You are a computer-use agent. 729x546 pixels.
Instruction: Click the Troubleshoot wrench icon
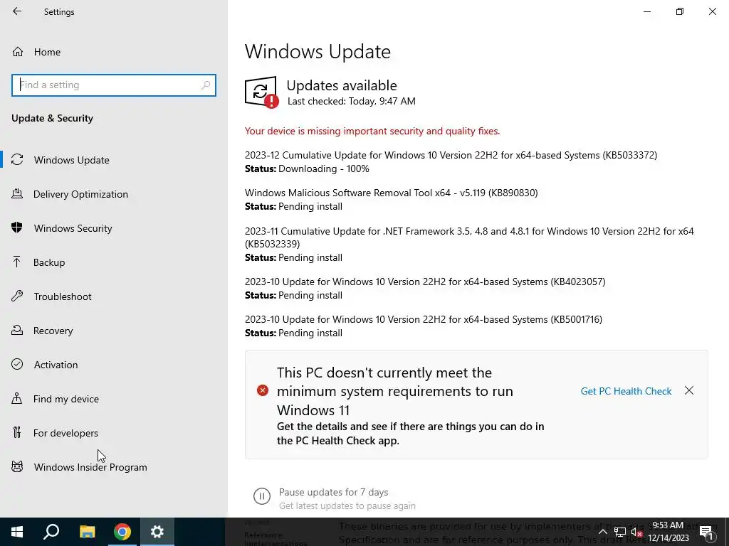point(17,296)
